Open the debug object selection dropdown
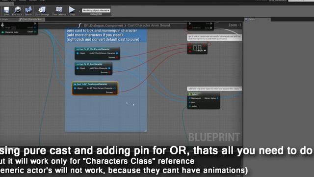Image resolution: width=314 pixels, height=177 pixels. (96, 10)
